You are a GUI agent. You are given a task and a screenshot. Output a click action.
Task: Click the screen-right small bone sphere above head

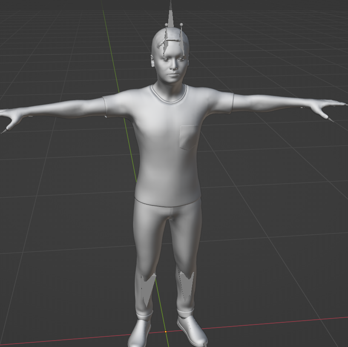pos(181,25)
